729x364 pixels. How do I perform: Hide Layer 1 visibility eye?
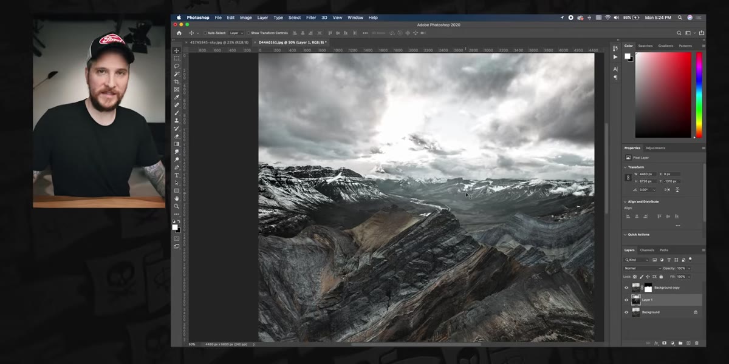626,300
